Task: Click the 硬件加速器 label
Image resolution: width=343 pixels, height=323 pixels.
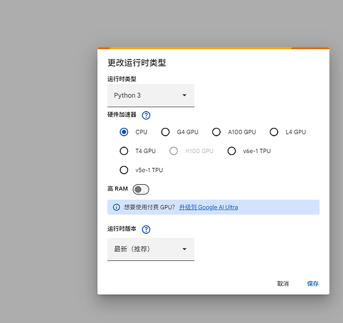Action: [122, 114]
